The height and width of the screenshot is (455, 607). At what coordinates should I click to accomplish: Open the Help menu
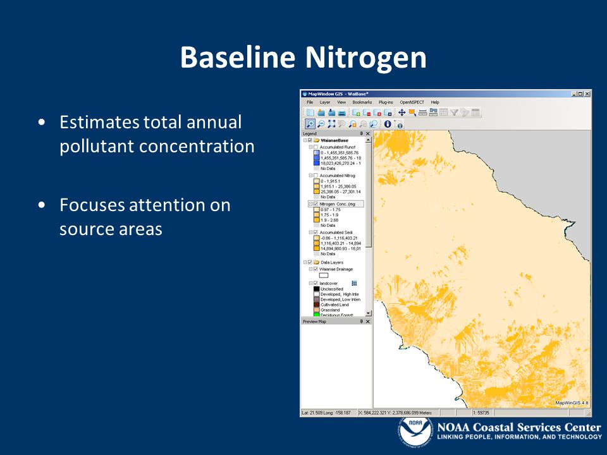click(435, 102)
